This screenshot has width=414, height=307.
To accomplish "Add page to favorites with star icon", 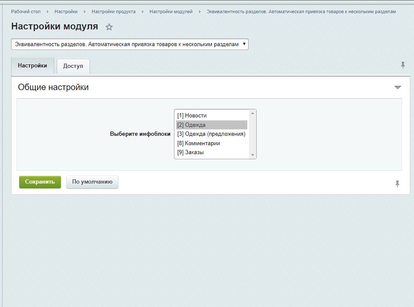I will (x=109, y=27).
